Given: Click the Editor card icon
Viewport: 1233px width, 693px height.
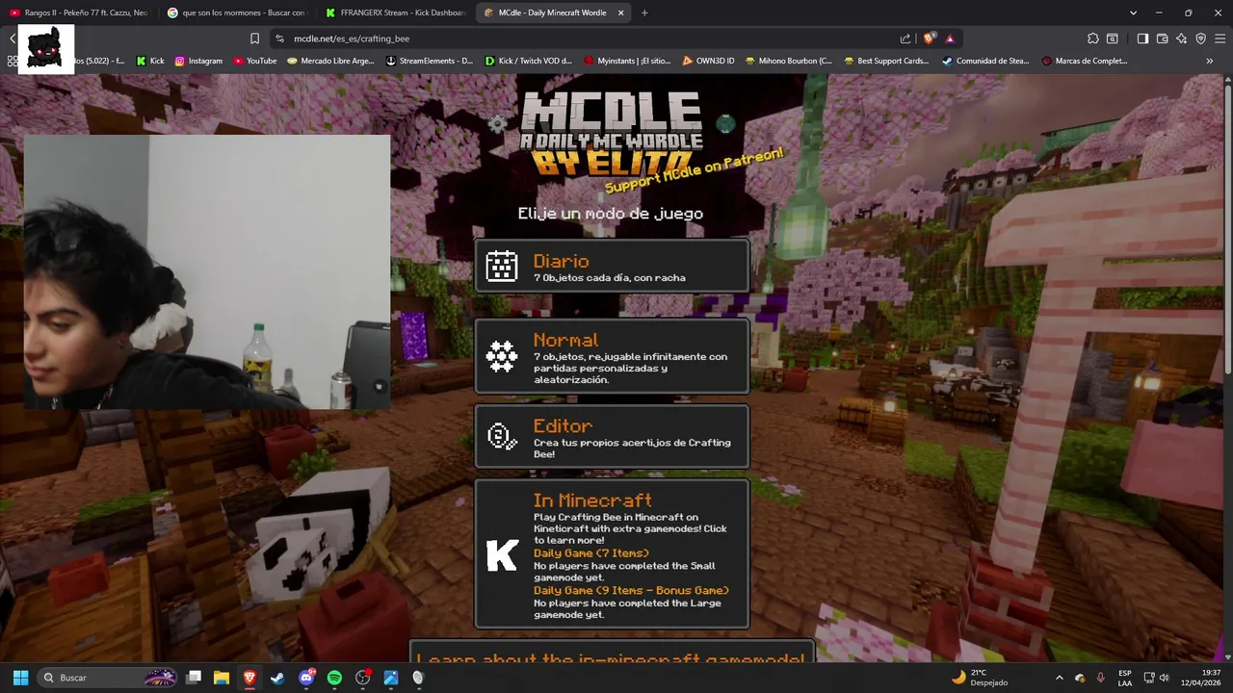Looking at the screenshot, I should (x=502, y=436).
